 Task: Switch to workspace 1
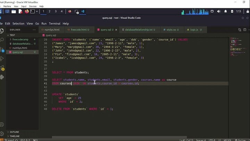pos(43,11)
